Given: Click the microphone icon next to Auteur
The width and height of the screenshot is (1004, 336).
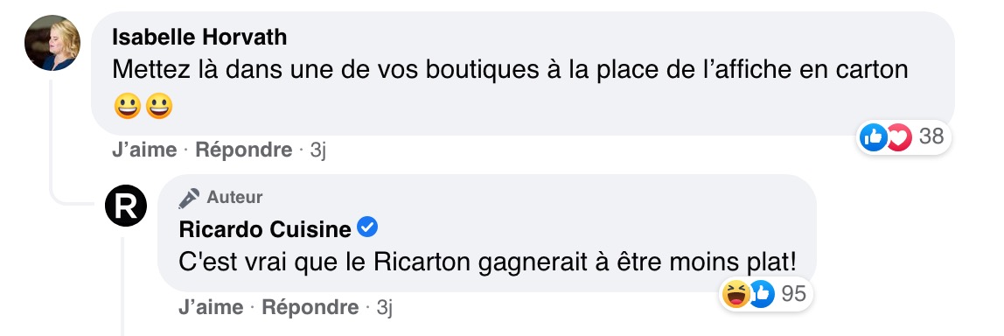Looking at the screenshot, I should 189,198.
